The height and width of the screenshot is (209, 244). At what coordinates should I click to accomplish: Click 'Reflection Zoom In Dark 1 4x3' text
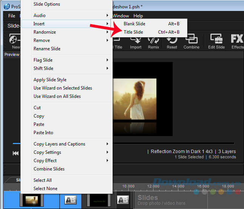click(182, 152)
